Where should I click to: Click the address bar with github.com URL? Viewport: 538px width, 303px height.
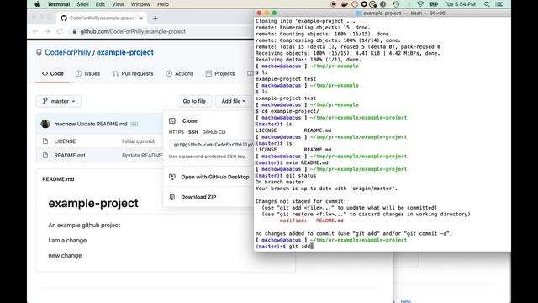pyautogui.click(x=161, y=31)
